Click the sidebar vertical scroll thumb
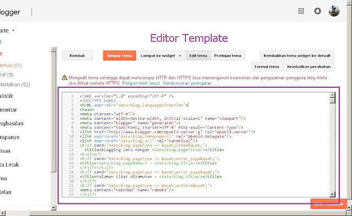 [53, 112]
